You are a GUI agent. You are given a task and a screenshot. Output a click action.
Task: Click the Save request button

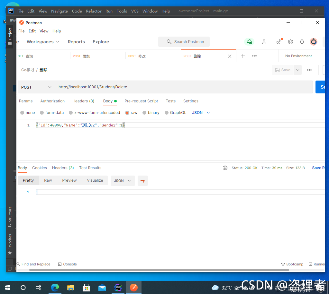[283, 70]
